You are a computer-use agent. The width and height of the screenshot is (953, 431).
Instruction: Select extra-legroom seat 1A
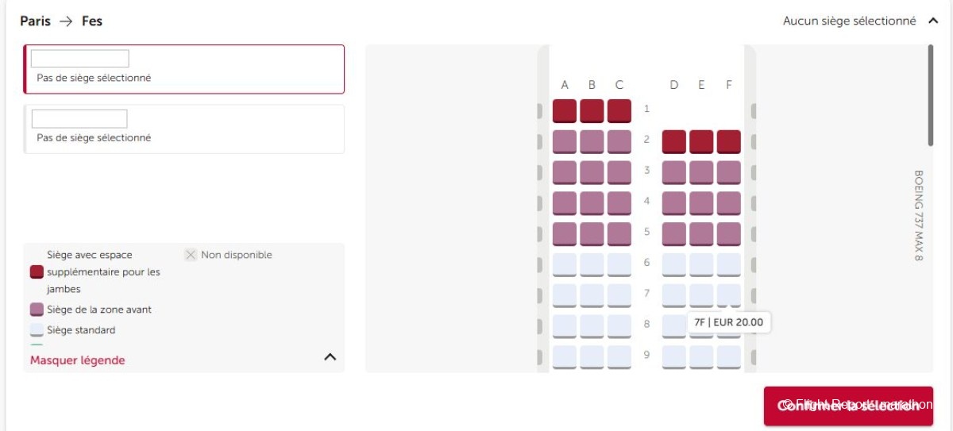tap(565, 110)
